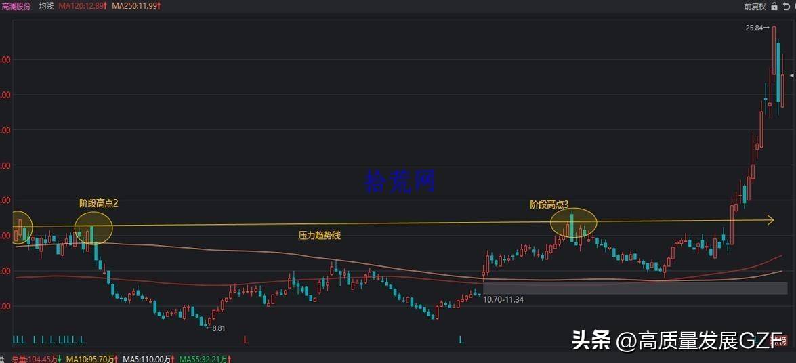The image size is (796, 363).
Task: Click the current price triangle marker on axis
Action: (792, 76)
